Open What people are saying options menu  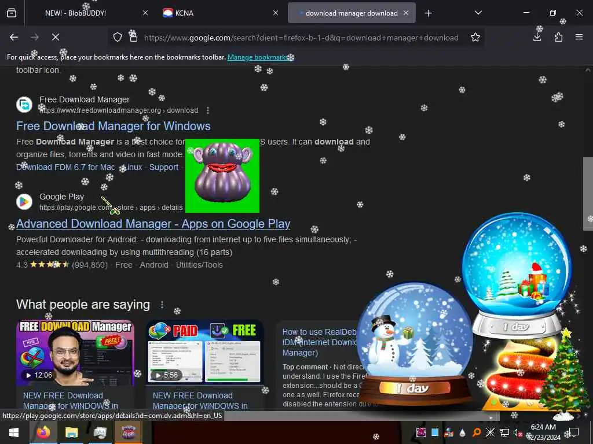(162, 304)
